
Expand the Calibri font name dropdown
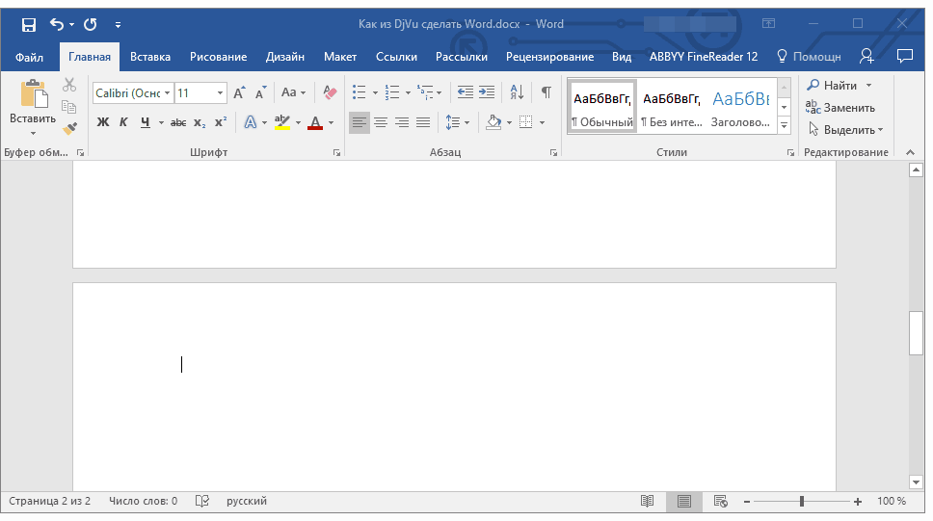point(167,93)
